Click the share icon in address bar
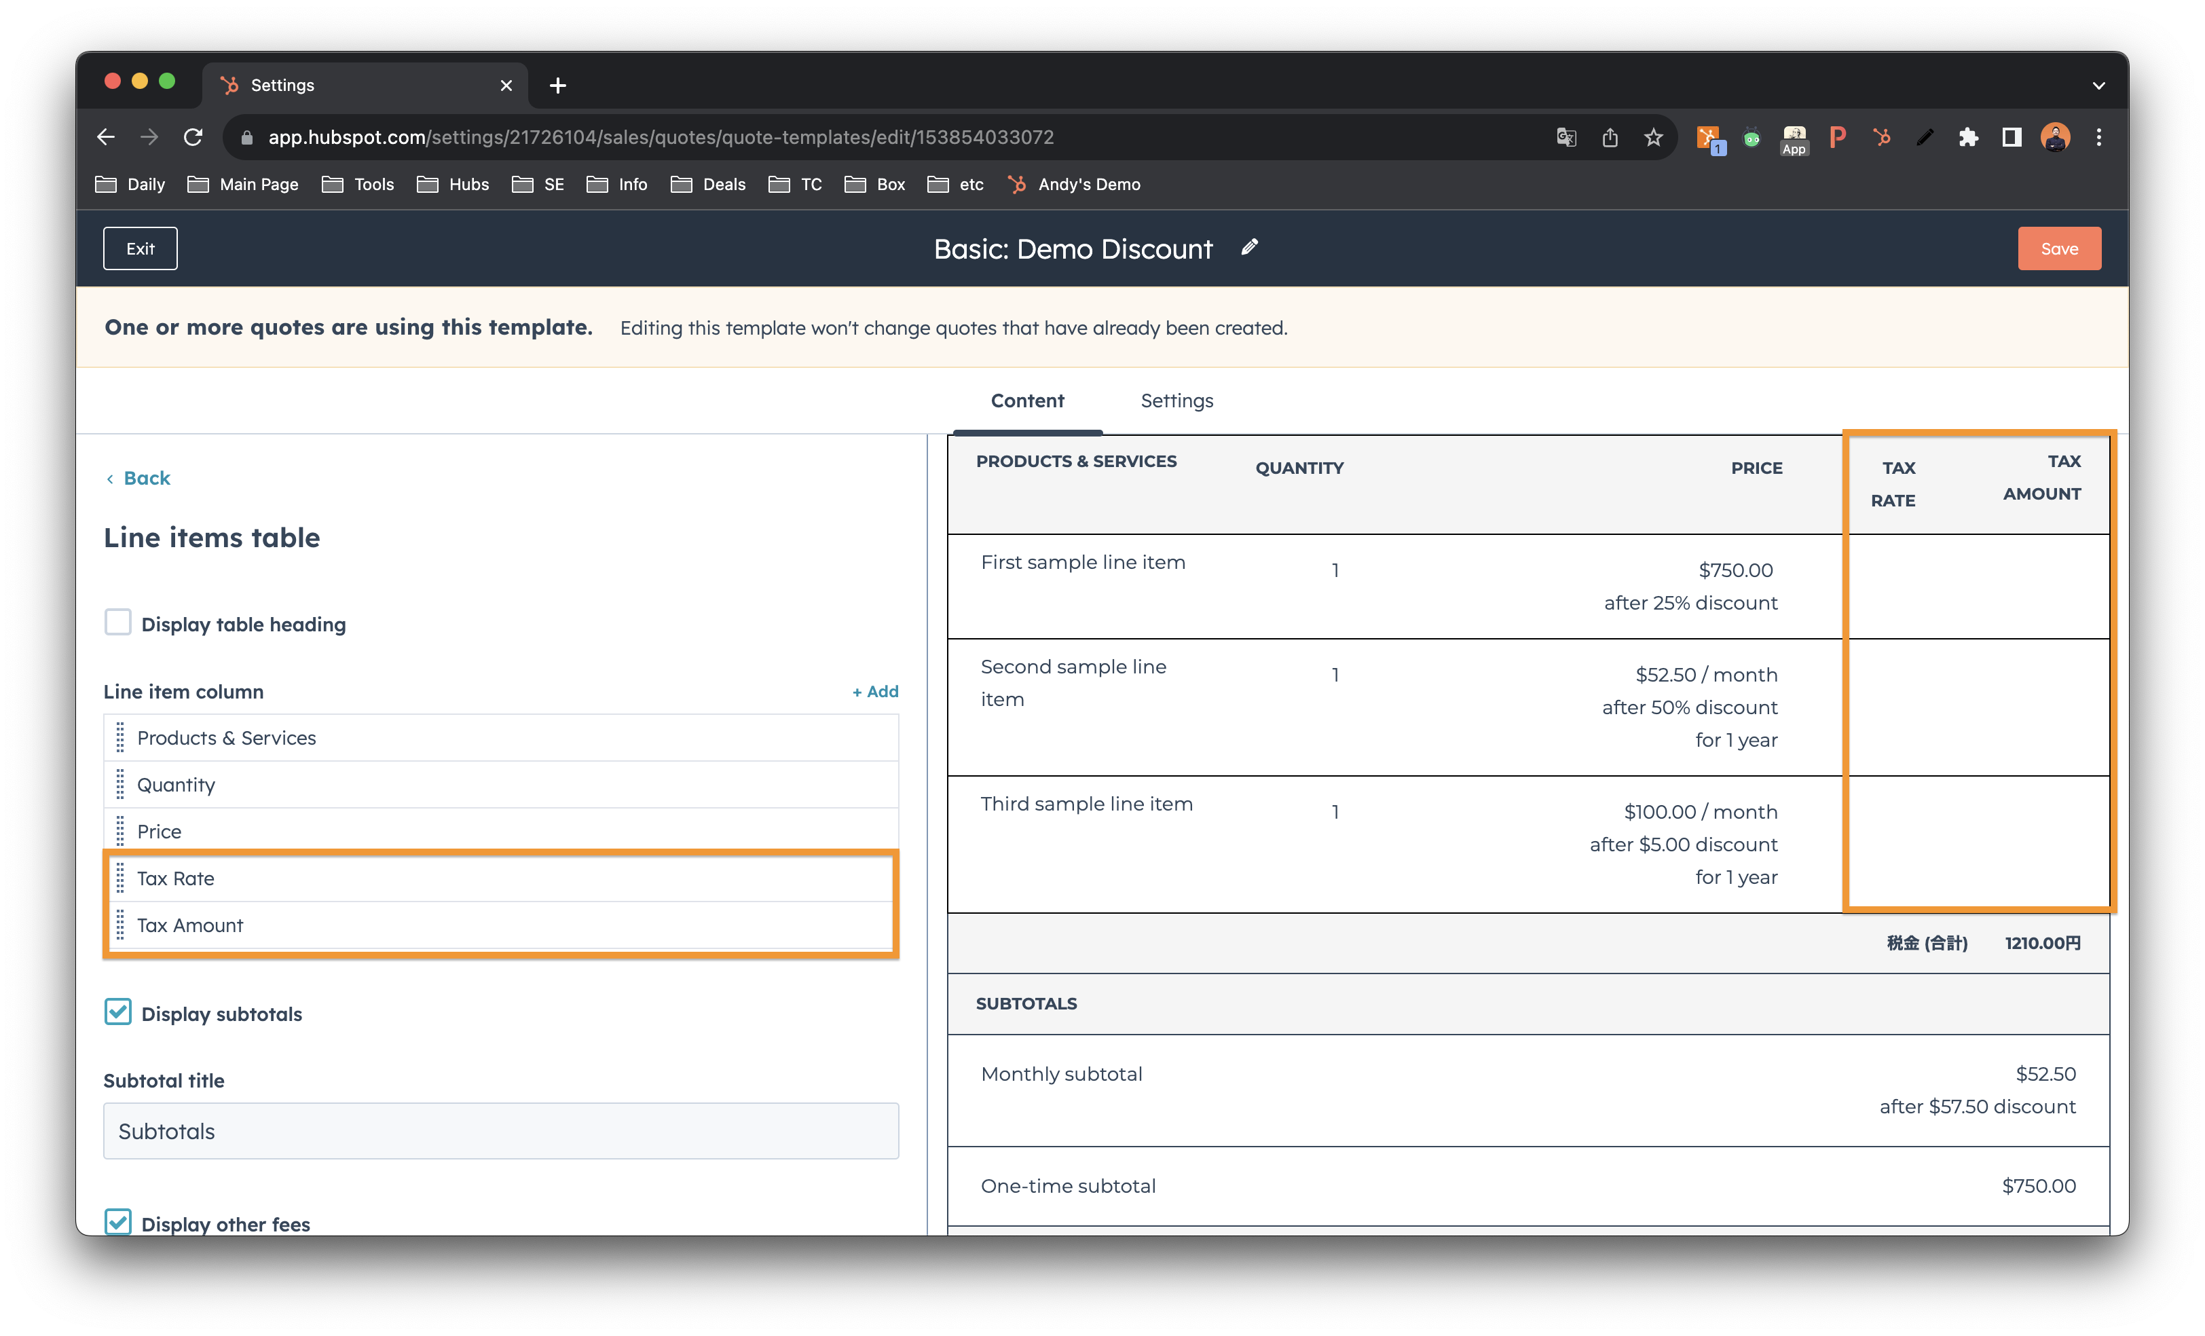 (1610, 137)
